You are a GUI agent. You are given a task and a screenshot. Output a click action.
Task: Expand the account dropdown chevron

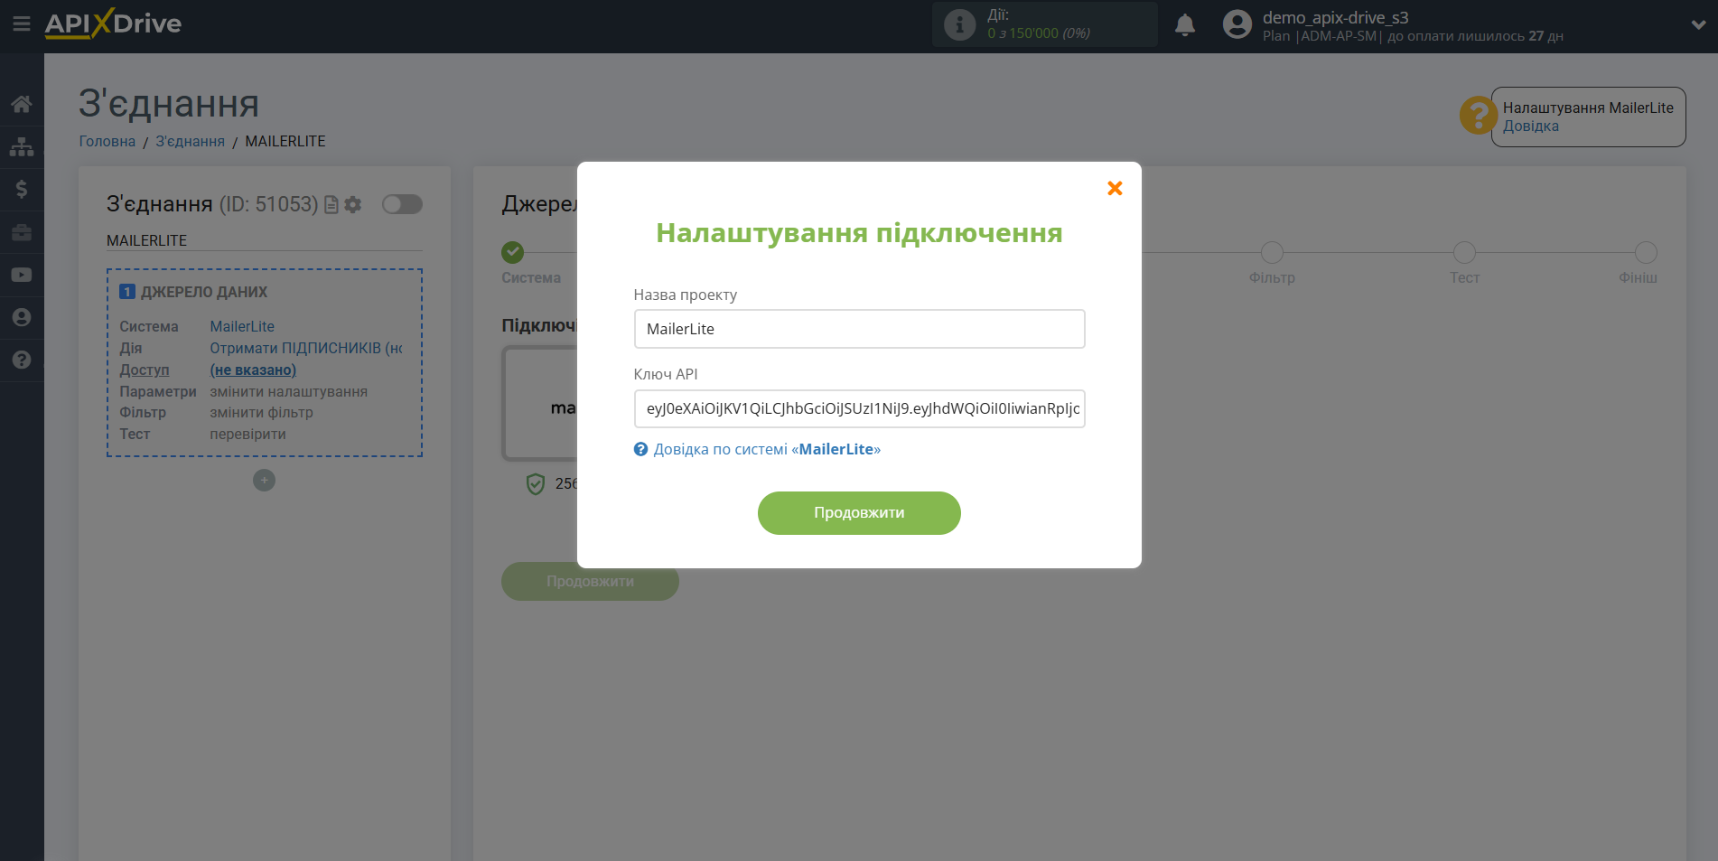click(x=1698, y=25)
